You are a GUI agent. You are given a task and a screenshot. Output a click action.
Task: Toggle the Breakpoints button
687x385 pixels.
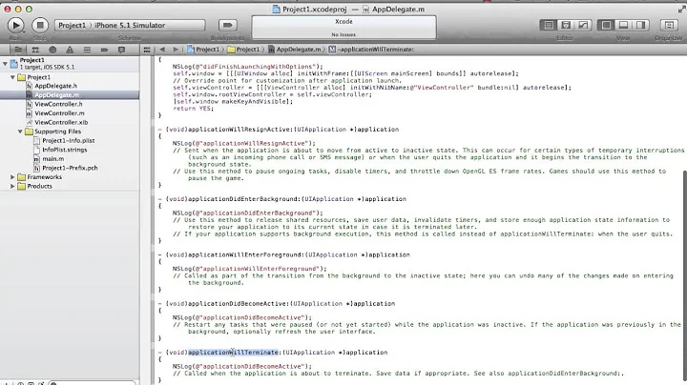pos(227,26)
